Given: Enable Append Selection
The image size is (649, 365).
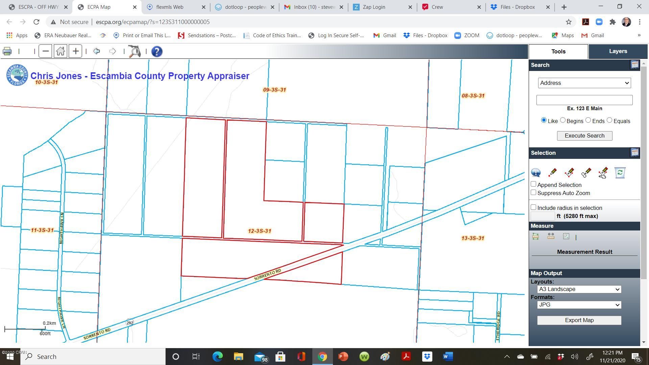Looking at the screenshot, I should click(533, 184).
